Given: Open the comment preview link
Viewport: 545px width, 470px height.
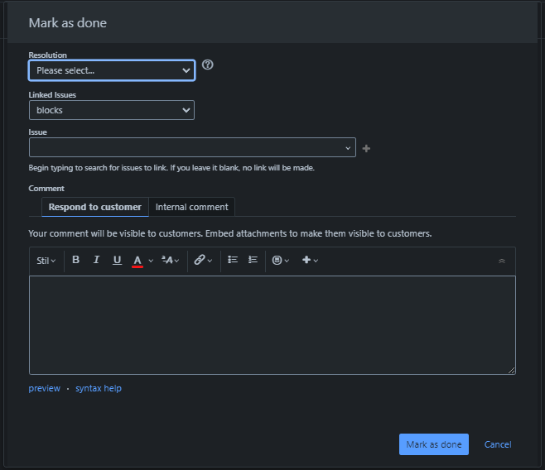Looking at the screenshot, I should point(44,388).
